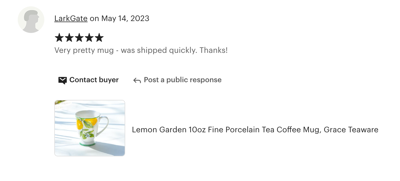Click the yellow lemon painted on the mug
The image size is (400, 181).
pyautogui.click(x=80, y=124)
